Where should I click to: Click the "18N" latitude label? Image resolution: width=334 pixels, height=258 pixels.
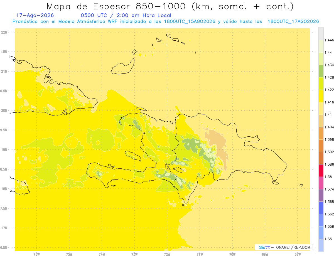coord(5,189)
